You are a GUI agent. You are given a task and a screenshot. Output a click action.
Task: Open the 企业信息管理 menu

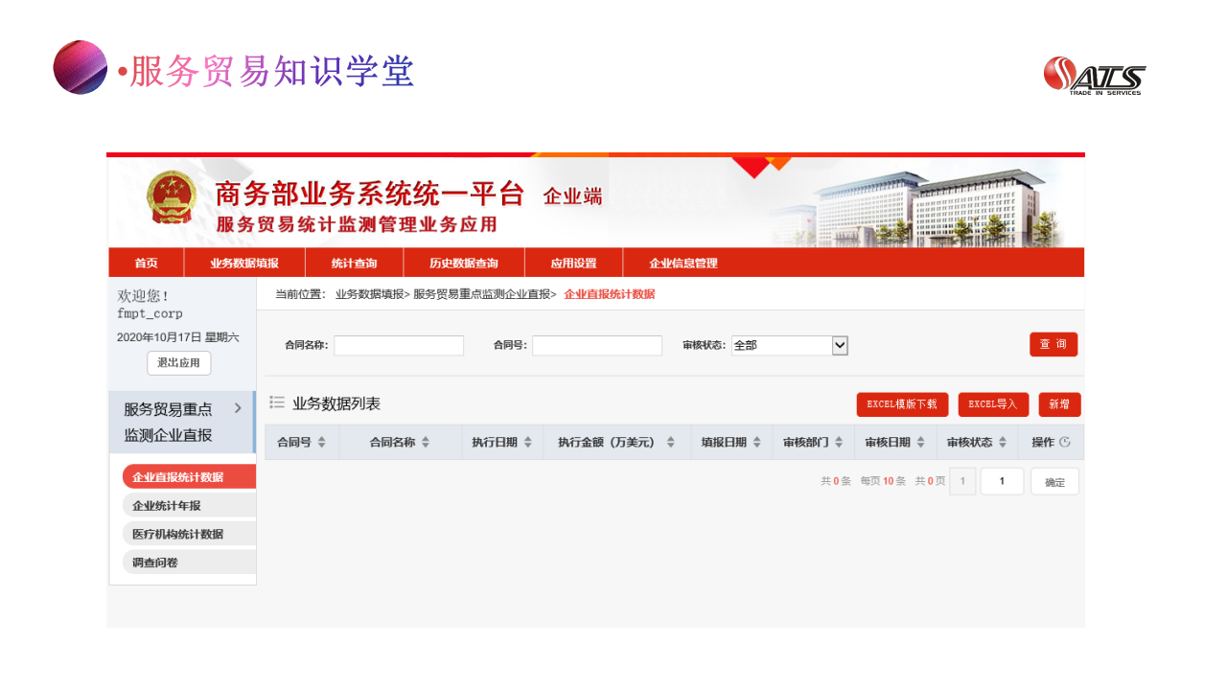point(683,263)
